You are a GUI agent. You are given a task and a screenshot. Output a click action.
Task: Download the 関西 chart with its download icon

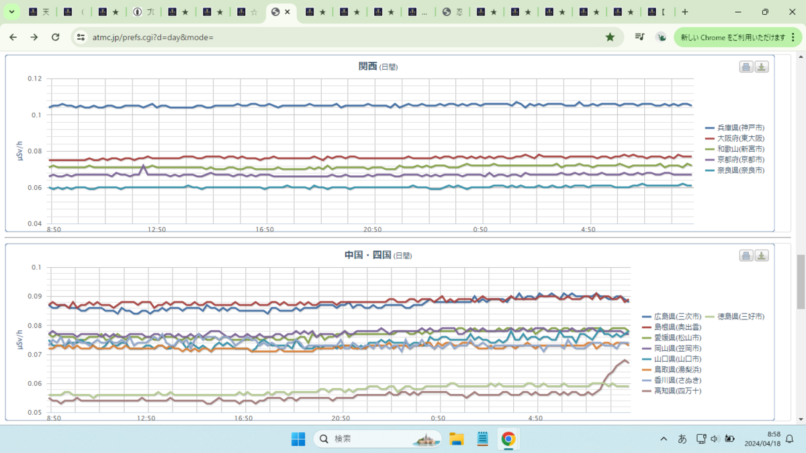762,66
